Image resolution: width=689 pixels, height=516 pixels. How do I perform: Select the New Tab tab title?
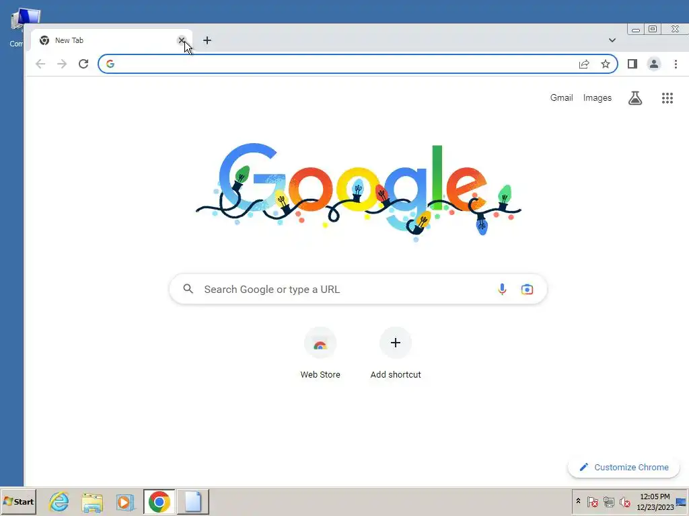click(x=69, y=40)
